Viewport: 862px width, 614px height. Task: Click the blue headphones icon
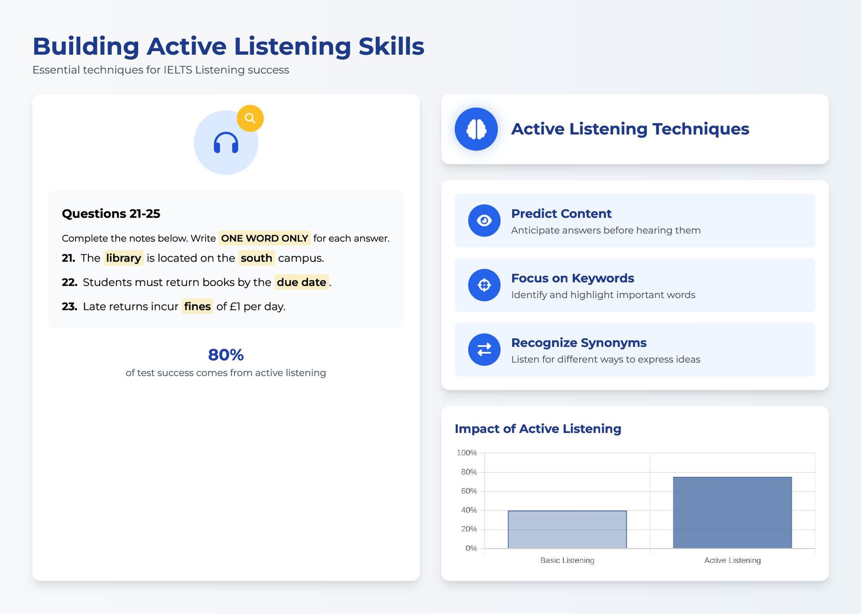pyautogui.click(x=226, y=143)
